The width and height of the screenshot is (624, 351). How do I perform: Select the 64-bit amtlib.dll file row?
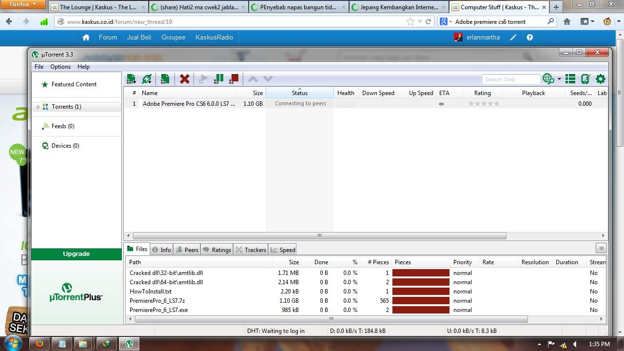pos(366,282)
